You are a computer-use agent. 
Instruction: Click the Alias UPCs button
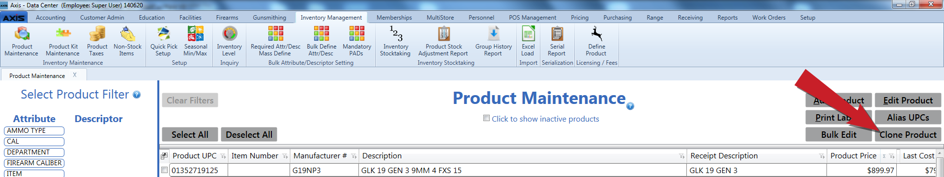point(908,117)
